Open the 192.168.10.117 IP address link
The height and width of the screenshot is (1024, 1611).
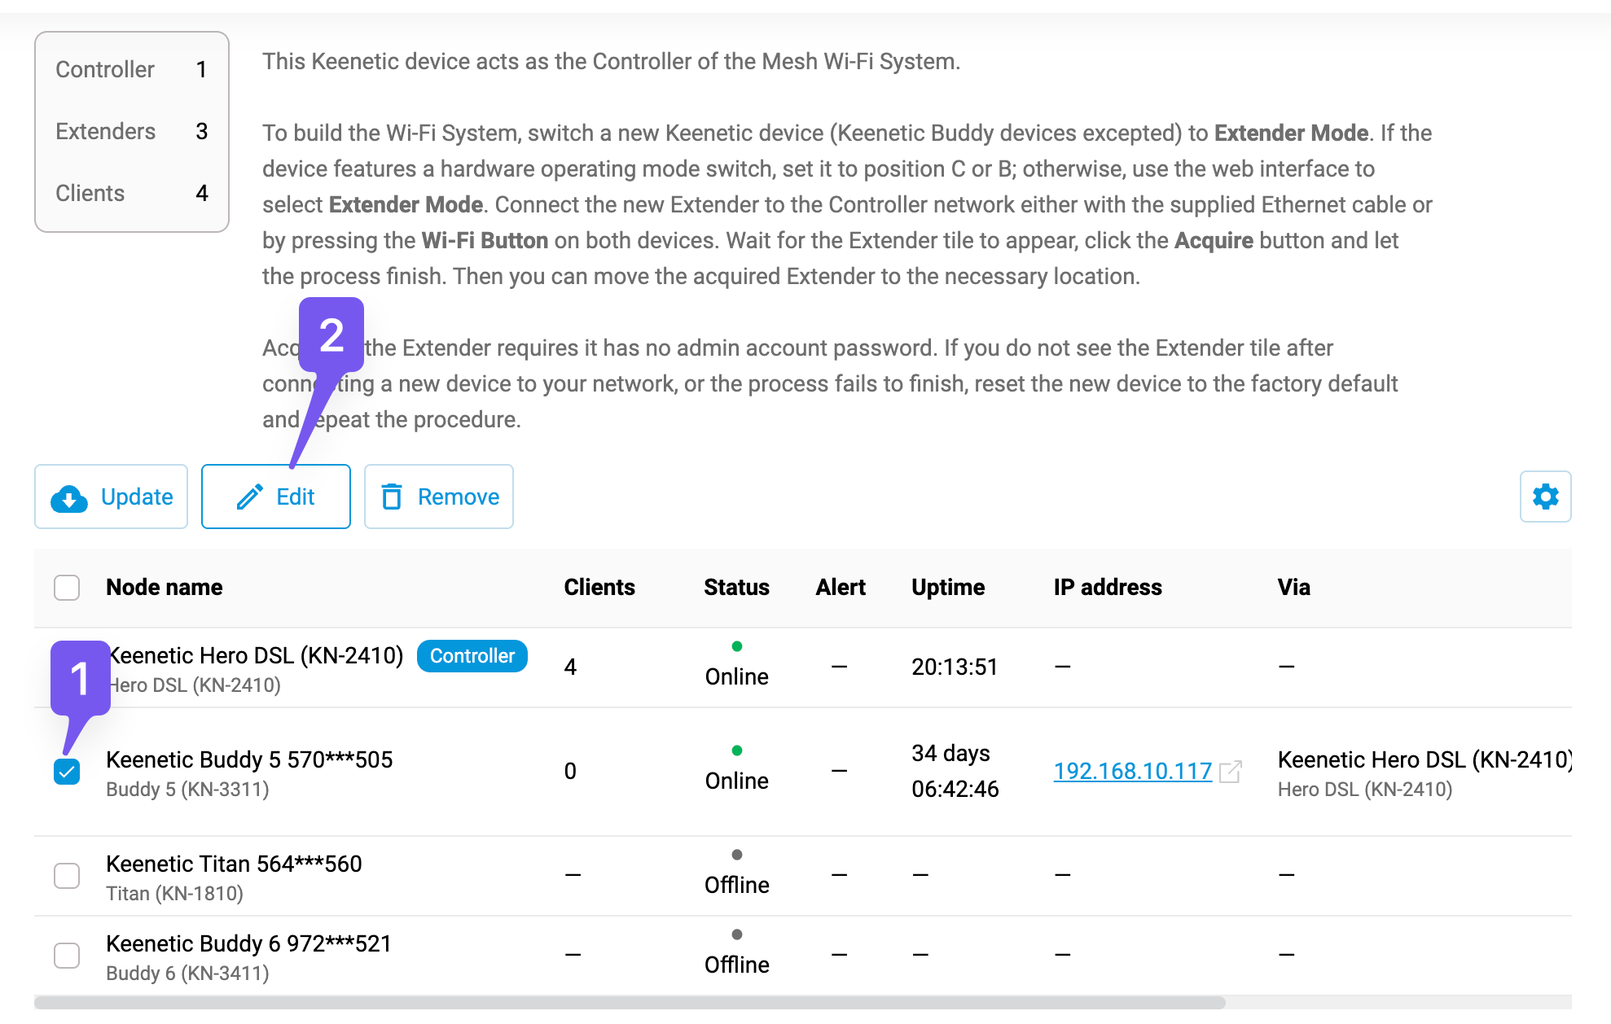[1132, 771]
